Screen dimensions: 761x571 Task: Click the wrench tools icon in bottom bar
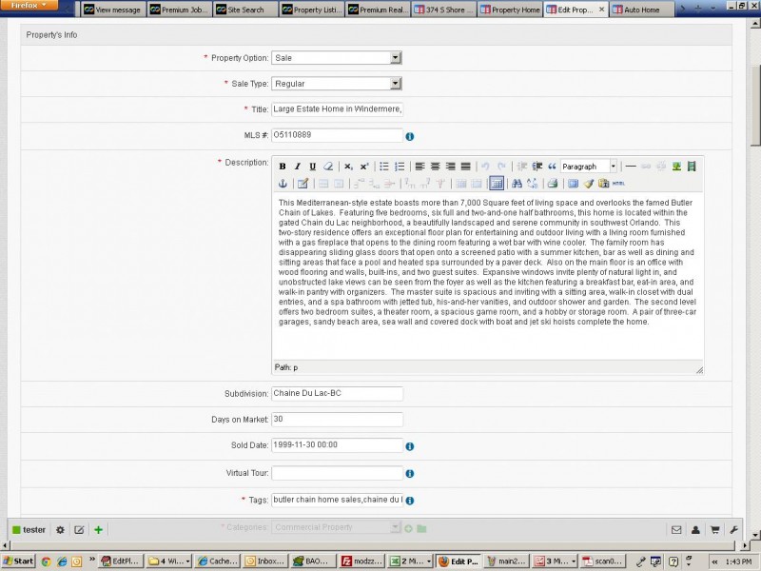733,530
